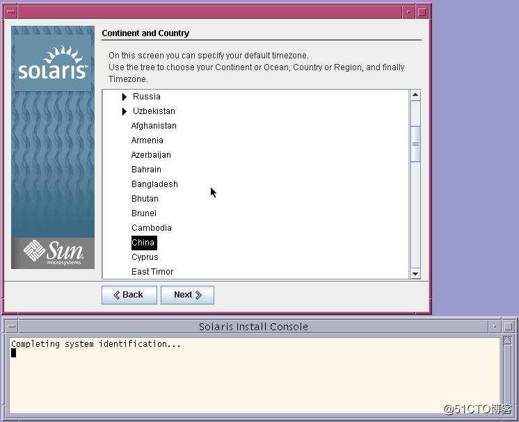Maximize the installer window
This screenshot has width=519, height=422.
pyautogui.click(x=422, y=13)
